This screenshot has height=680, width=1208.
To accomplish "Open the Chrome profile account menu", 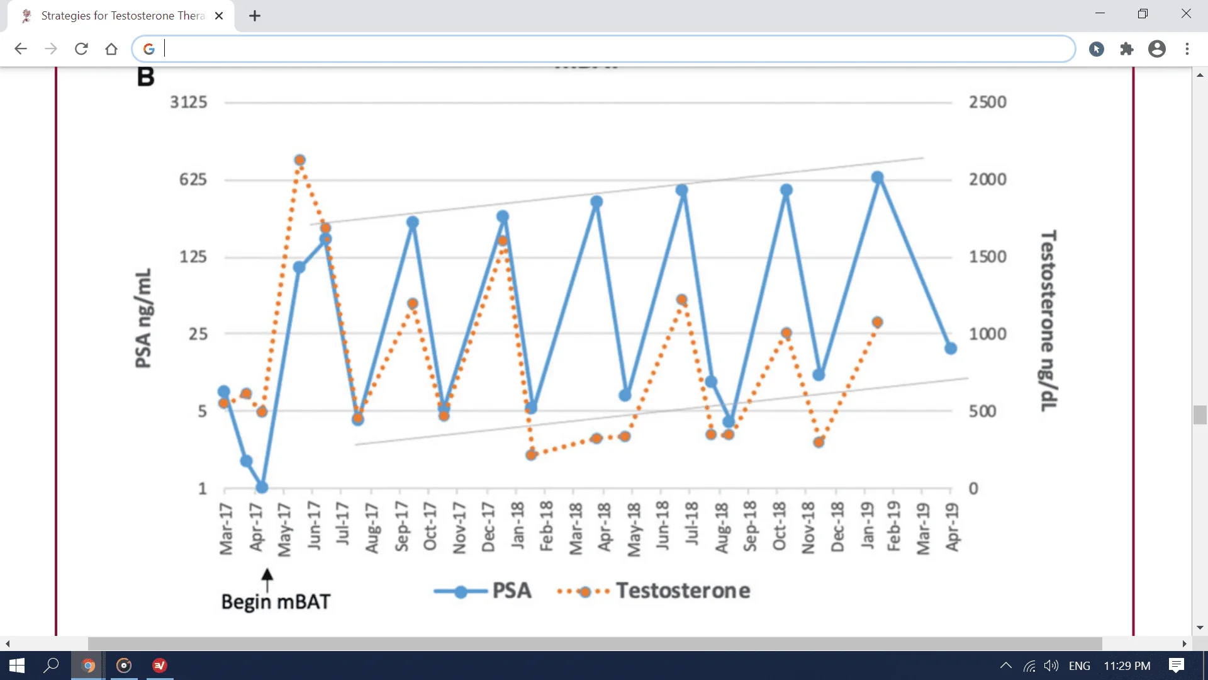I will (x=1157, y=49).
